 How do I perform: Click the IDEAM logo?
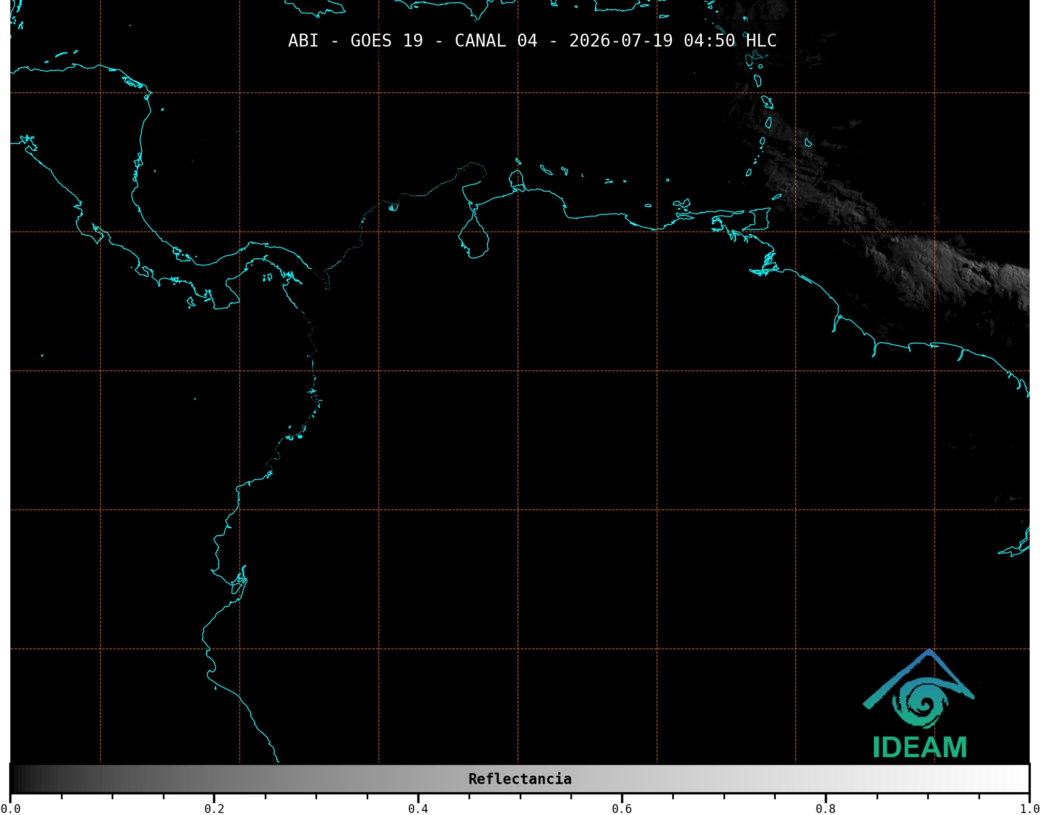919,704
